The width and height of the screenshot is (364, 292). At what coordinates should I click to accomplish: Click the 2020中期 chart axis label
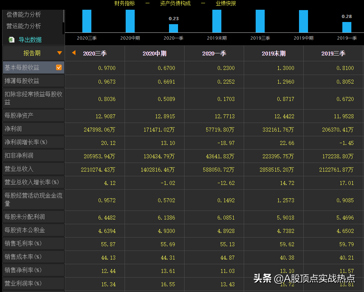point(130,38)
